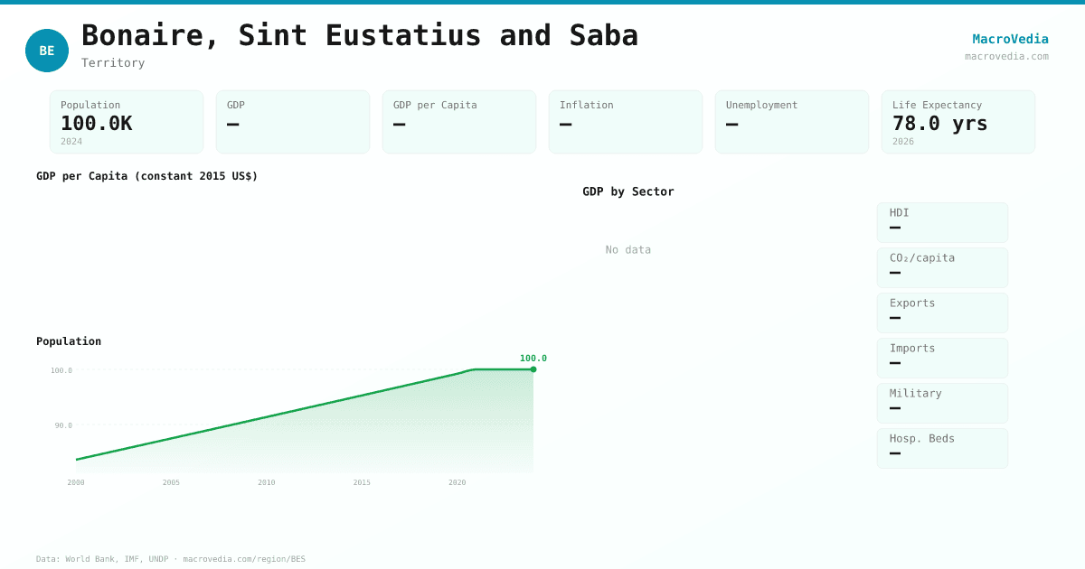Click the HDI indicator tile
The width and height of the screenshot is (1085, 569).
(x=942, y=222)
